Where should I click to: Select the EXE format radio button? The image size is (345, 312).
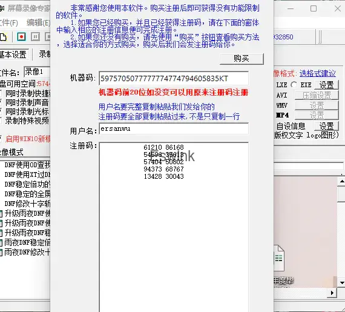click(294, 85)
